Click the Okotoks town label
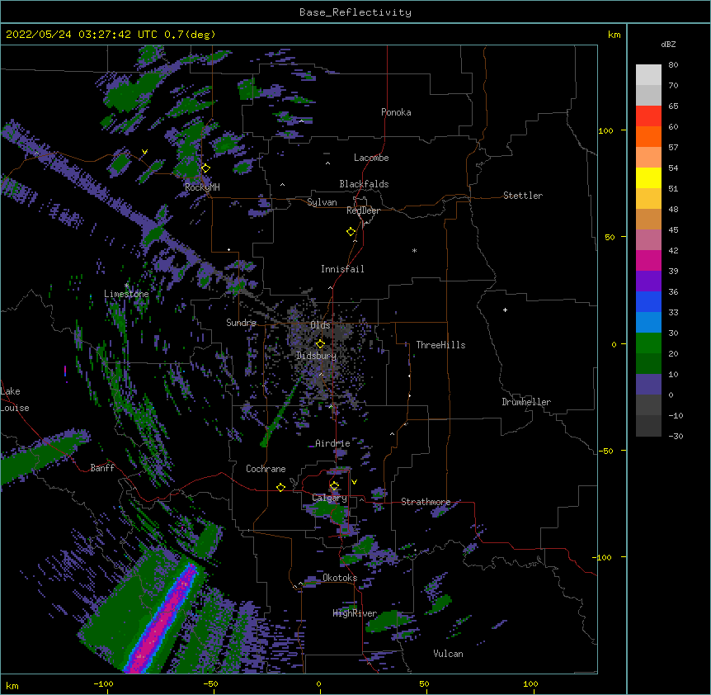The height and width of the screenshot is (695, 711). pyautogui.click(x=340, y=578)
